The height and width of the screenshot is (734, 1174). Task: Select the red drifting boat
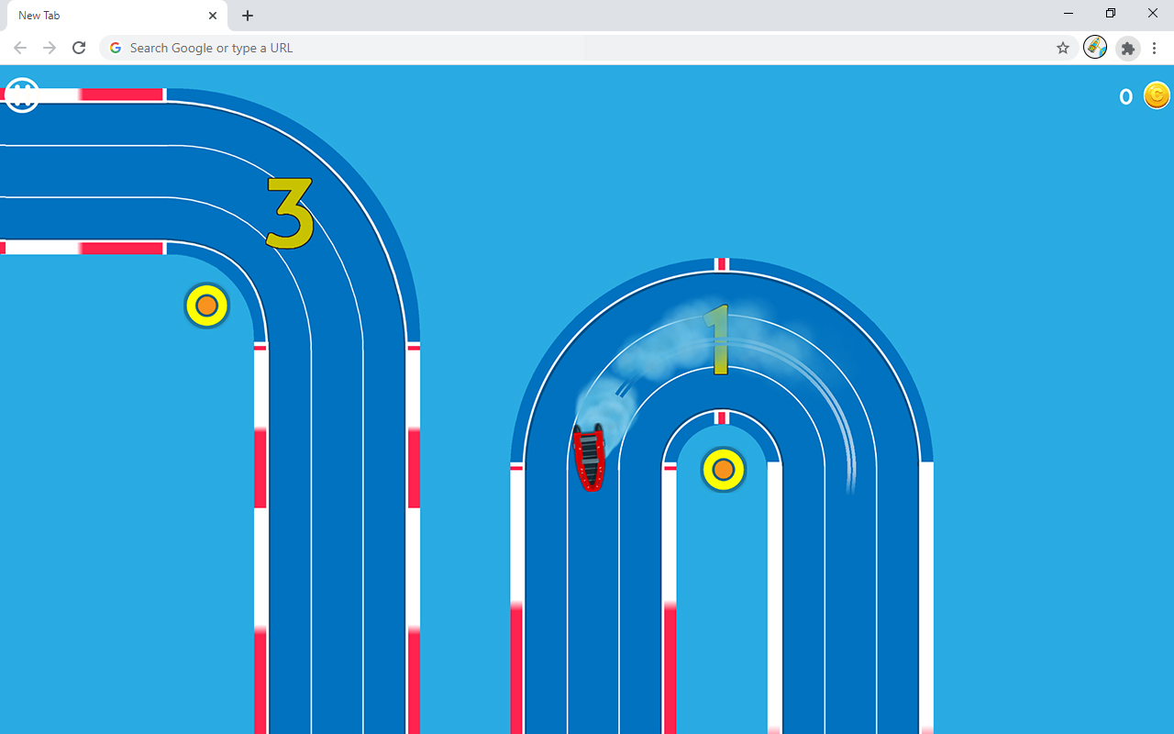tap(591, 459)
